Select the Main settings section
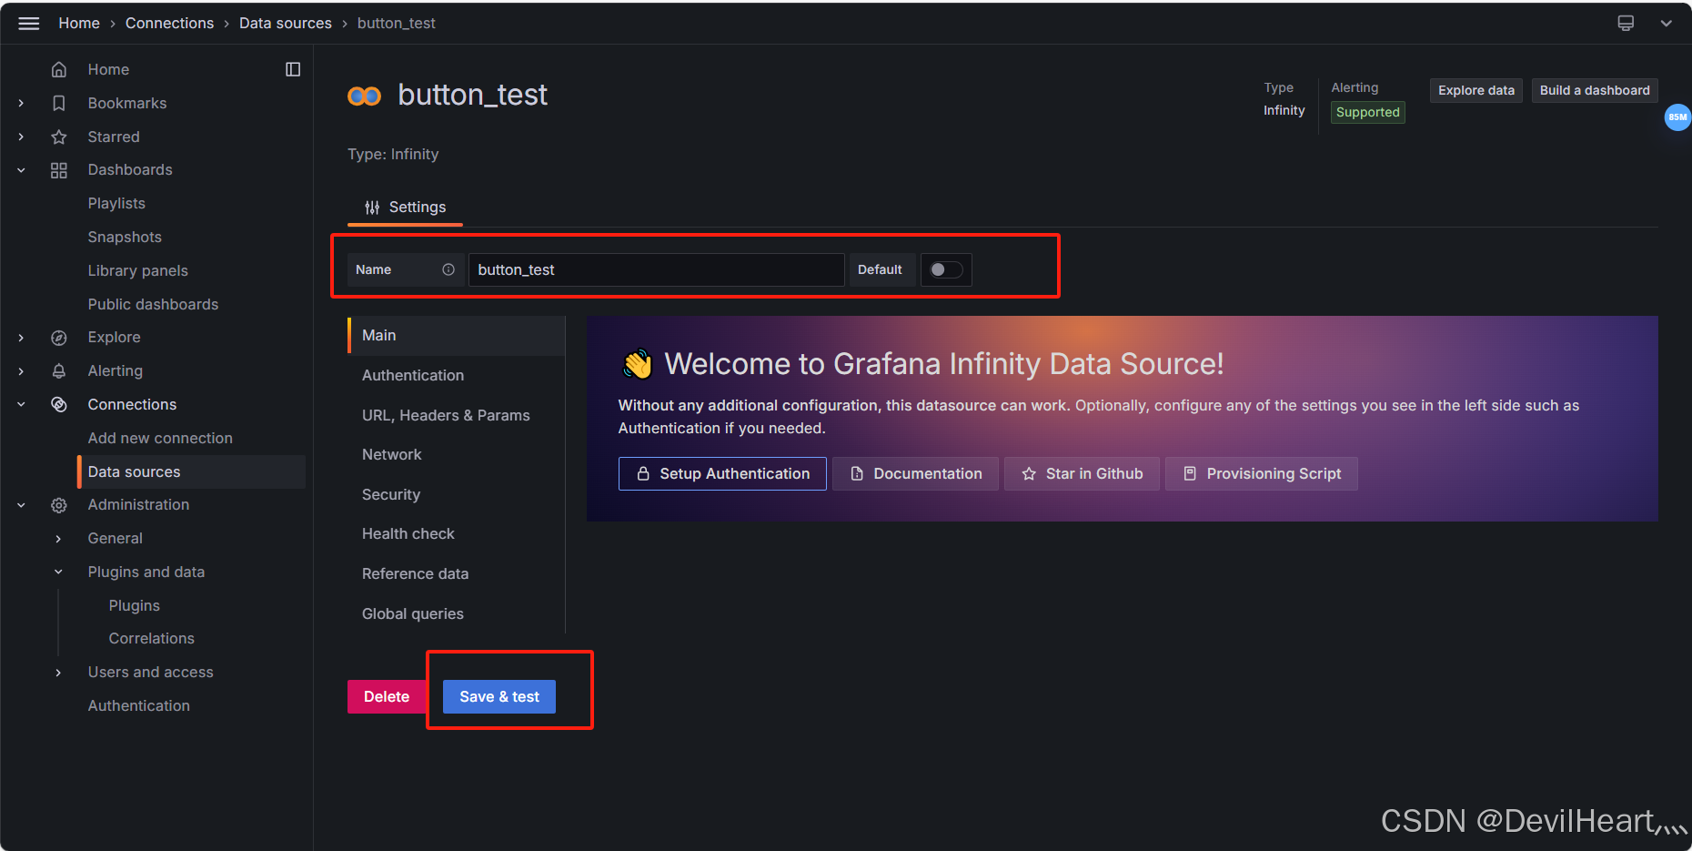 [456, 336]
